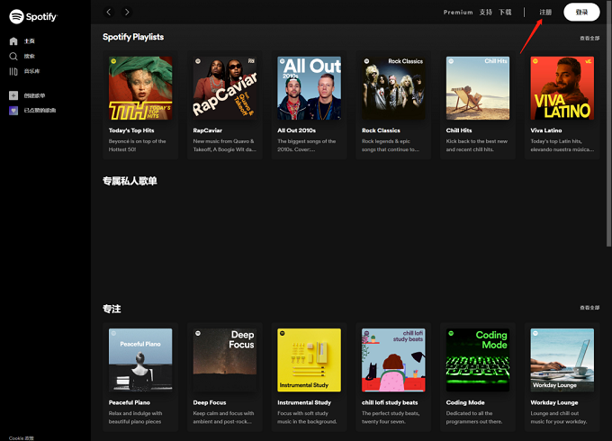The height and width of the screenshot is (441, 612).
Task: Click 'Dedicated to all the programmers' description
Action: coord(474,418)
